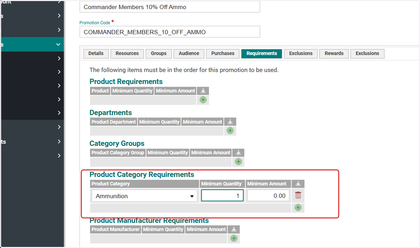Click the promotion name field
Screen dimensions: 420x248
click(170, 7)
